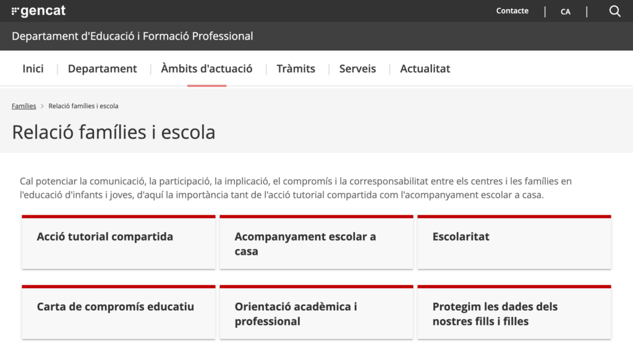Open Acompanyament escolar a casa card
Screen dimensions: 633x361
pyautogui.click(x=316, y=243)
